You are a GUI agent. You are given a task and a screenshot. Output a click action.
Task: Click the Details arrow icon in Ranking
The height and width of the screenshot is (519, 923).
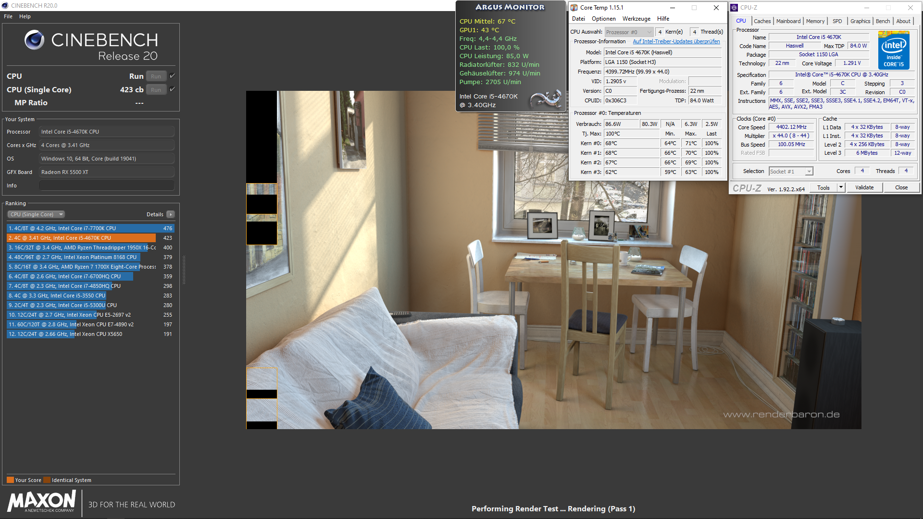coord(171,214)
